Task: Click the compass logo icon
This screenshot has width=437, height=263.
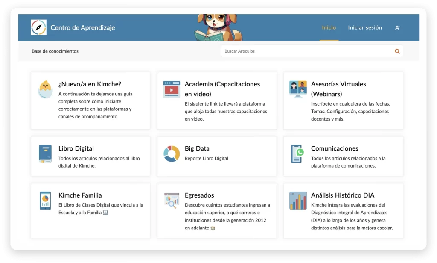Action: (38, 27)
